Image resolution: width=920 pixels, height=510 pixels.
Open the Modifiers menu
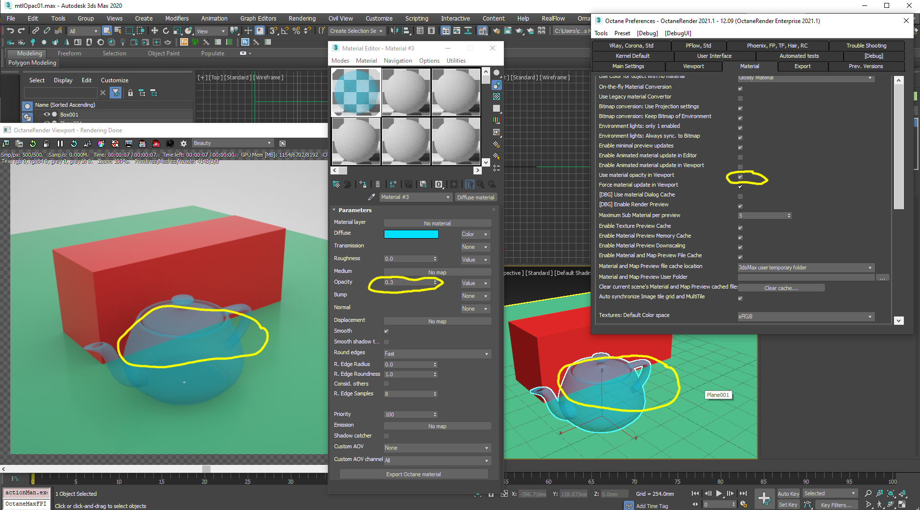177,19
